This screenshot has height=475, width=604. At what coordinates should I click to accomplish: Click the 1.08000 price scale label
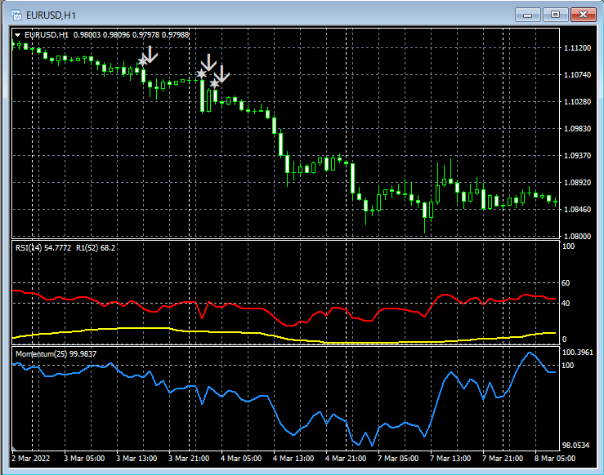coord(577,236)
